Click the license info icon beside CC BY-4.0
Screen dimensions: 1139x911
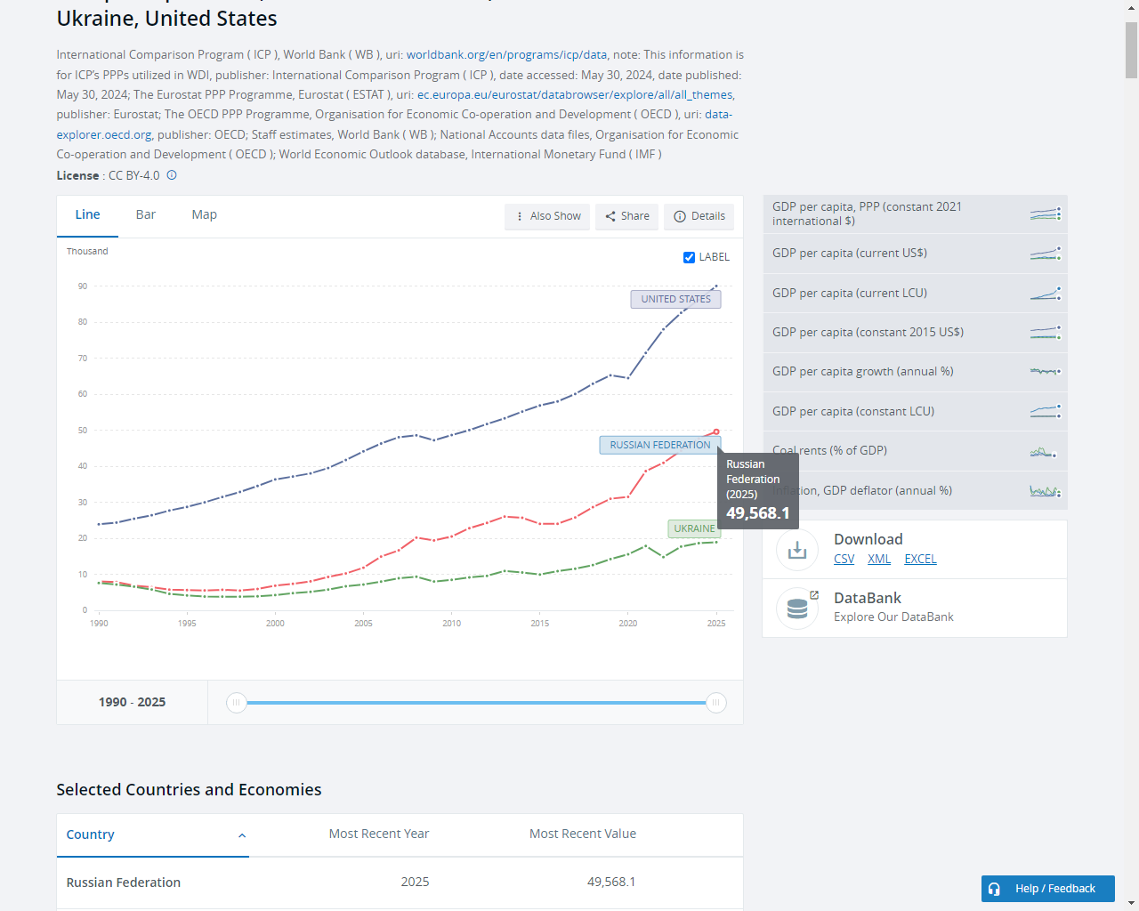pos(172,175)
